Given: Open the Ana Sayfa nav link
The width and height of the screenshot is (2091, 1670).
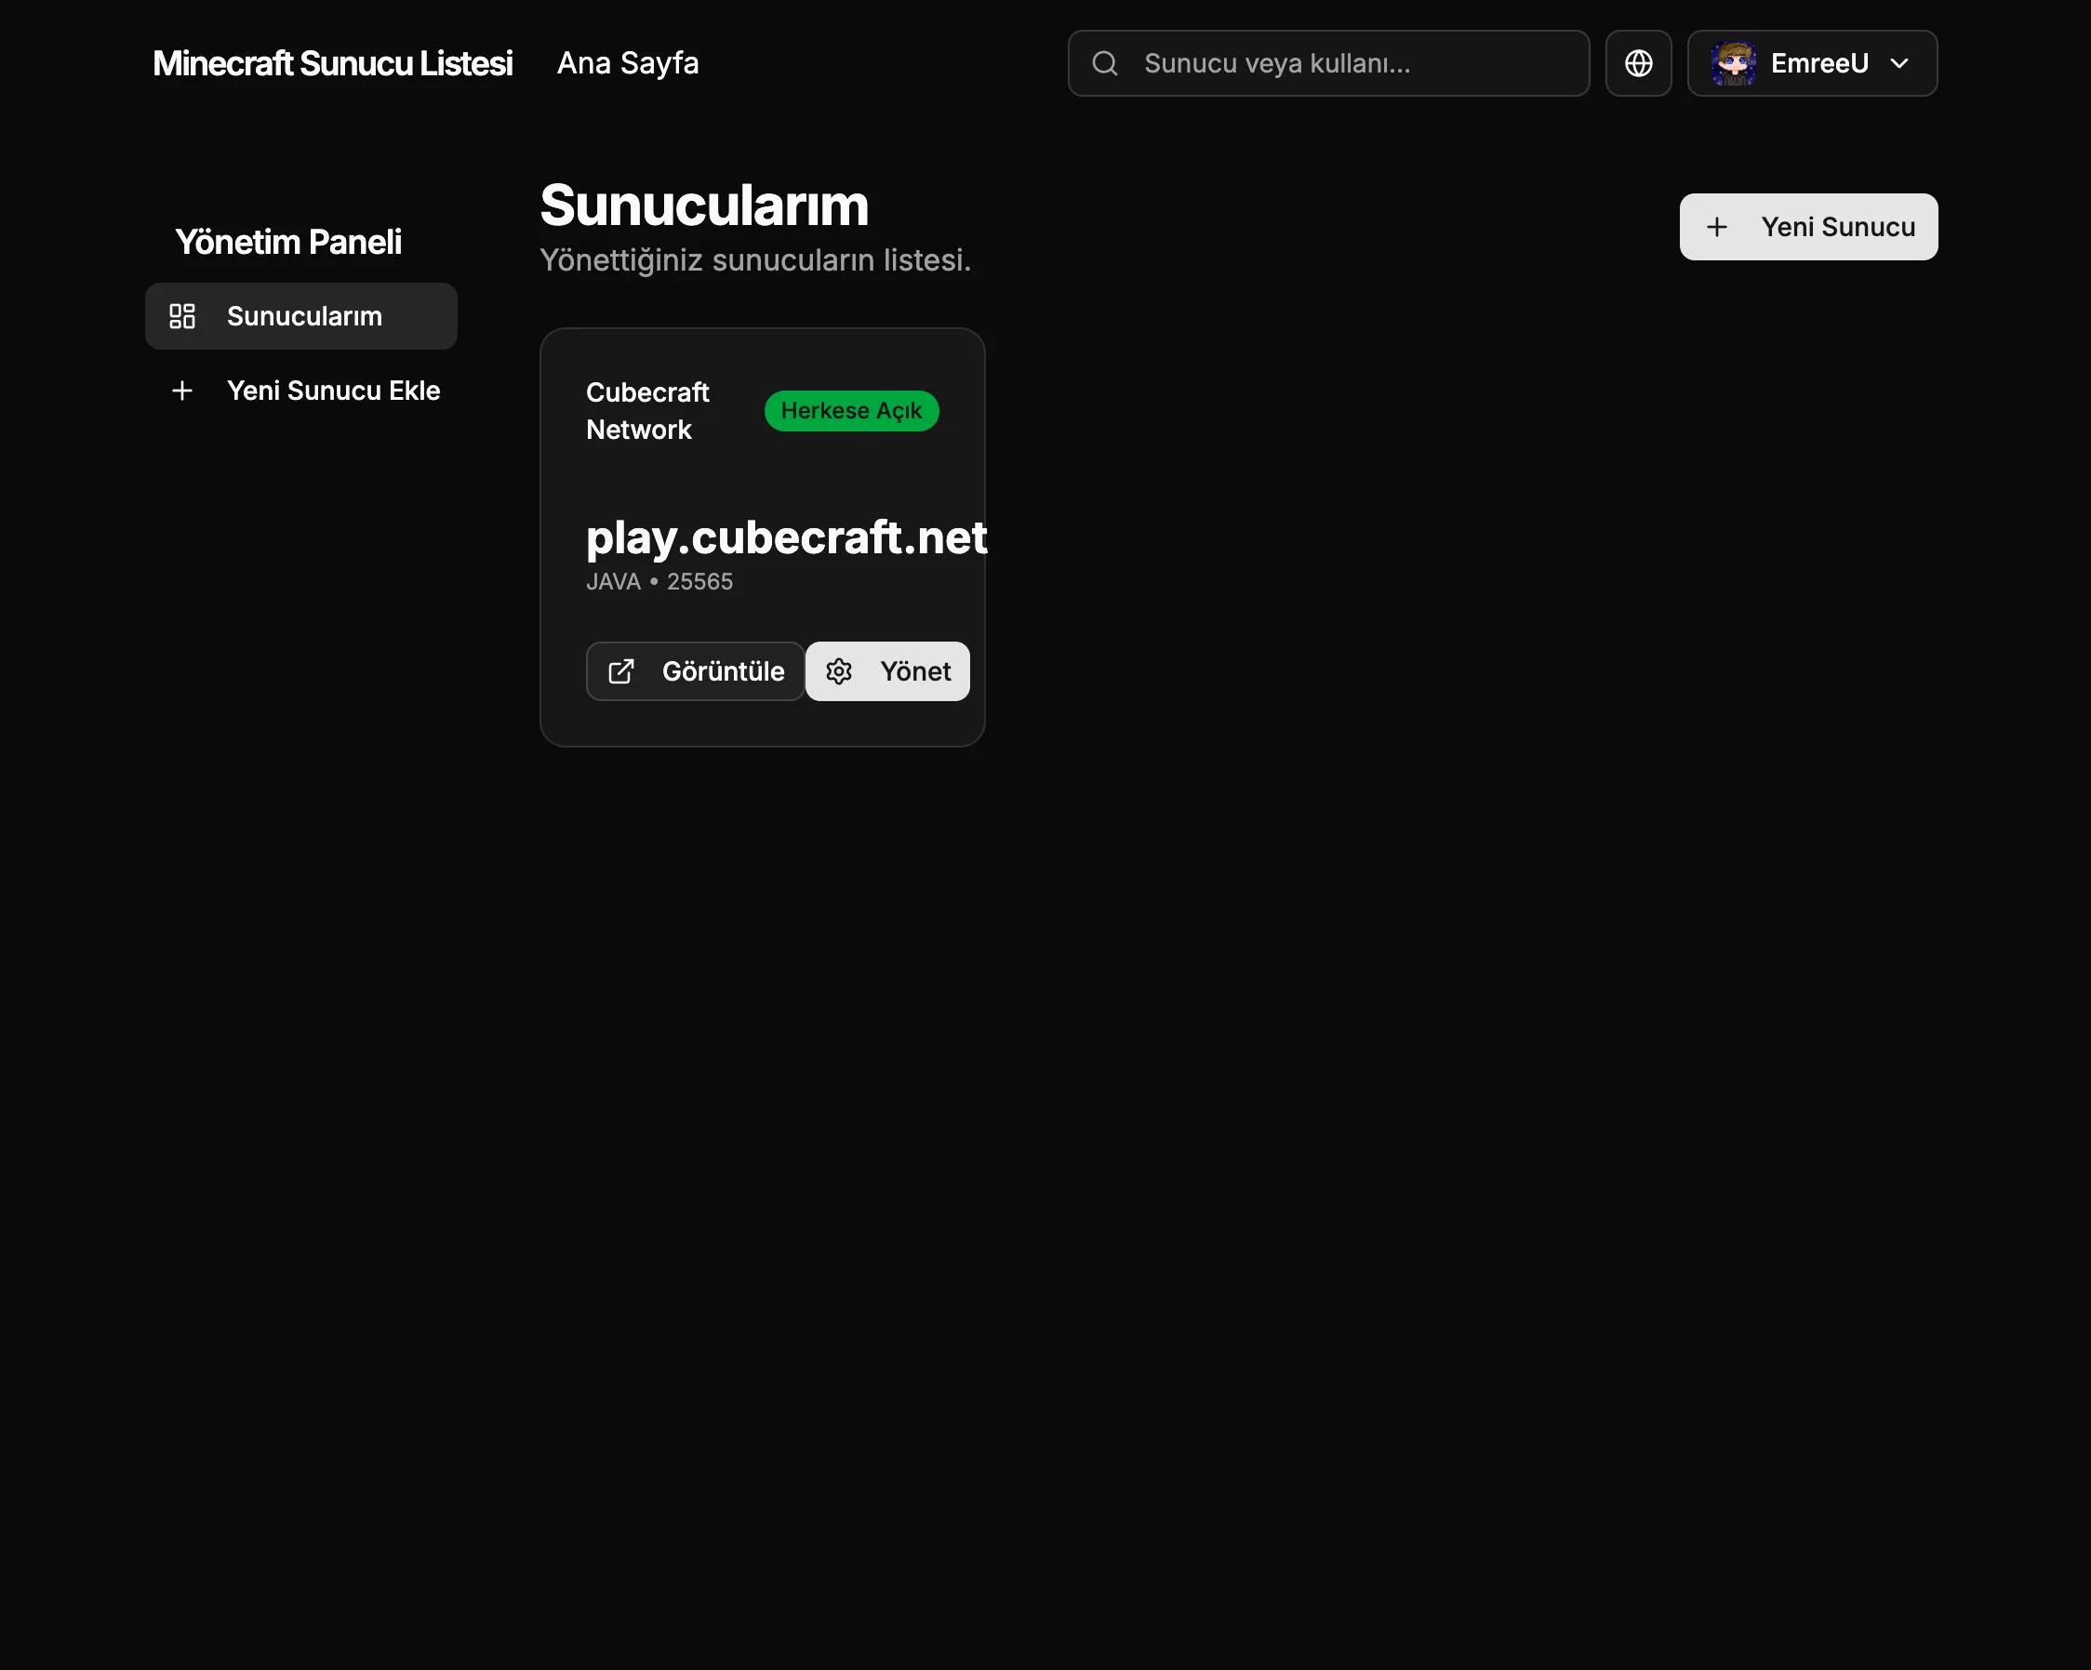Looking at the screenshot, I should point(628,63).
